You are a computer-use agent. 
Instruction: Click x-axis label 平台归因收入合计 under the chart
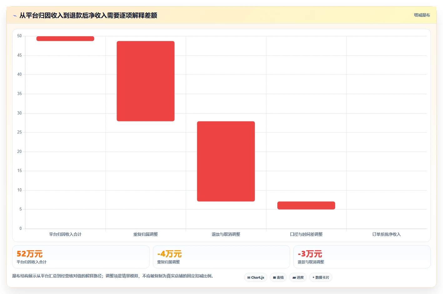point(65,234)
